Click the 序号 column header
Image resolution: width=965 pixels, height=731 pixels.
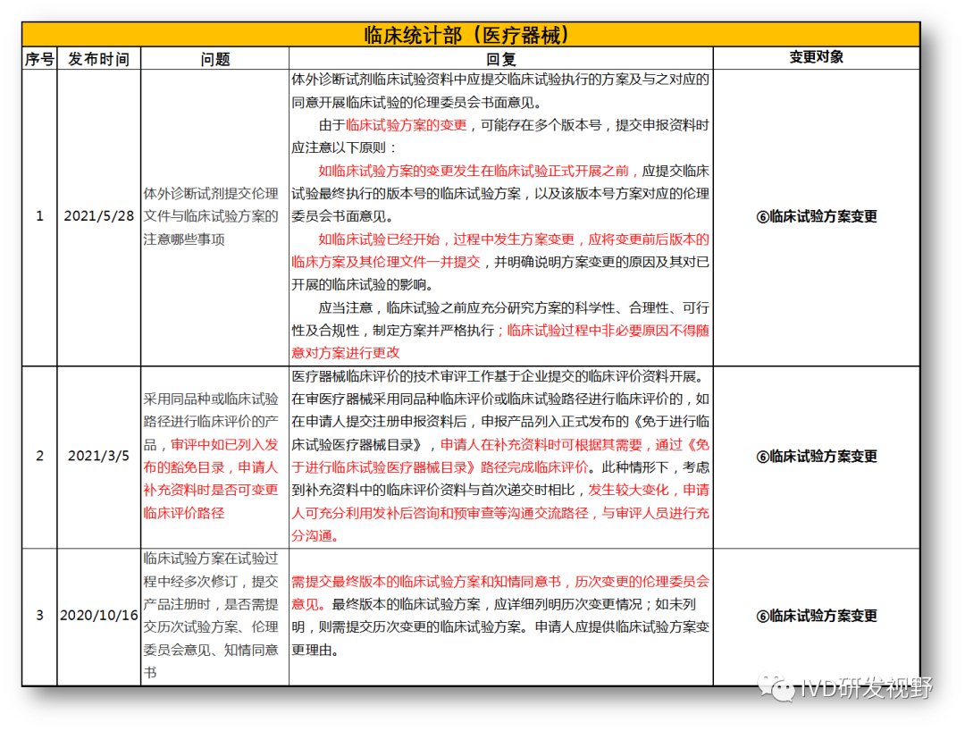pos(38,59)
